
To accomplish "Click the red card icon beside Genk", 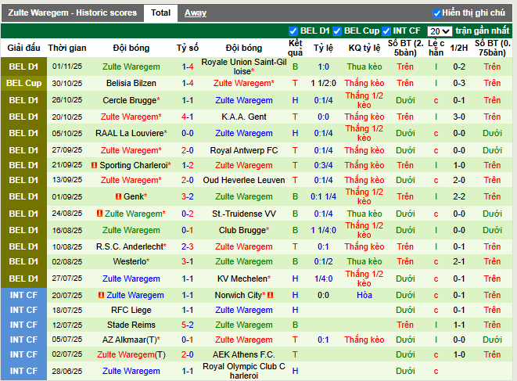I will click(118, 196).
